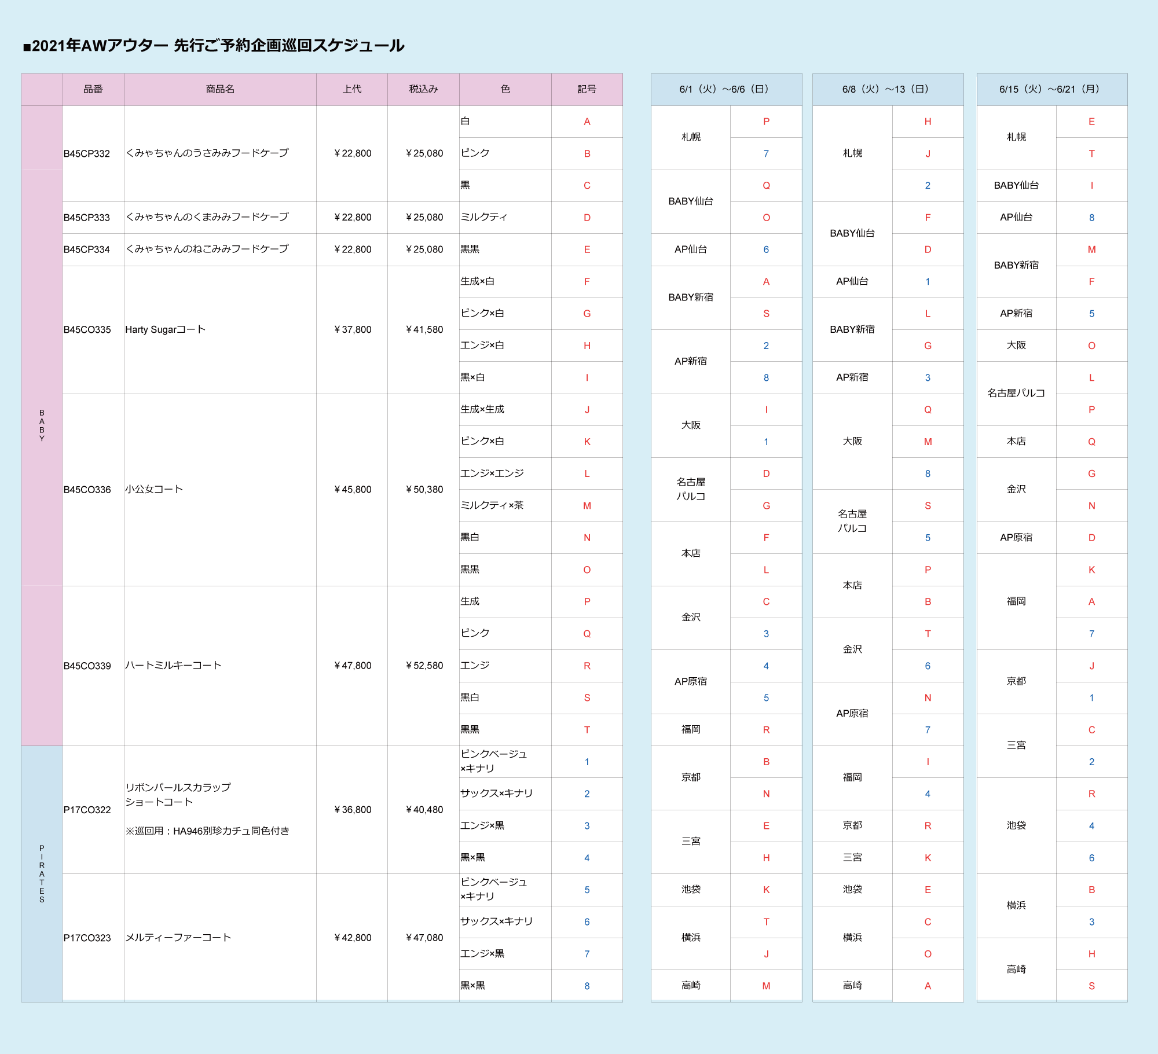This screenshot has height=1054, width=1158.
Task: Click symbol 'T' in the 記号 column
Action: 587,730
